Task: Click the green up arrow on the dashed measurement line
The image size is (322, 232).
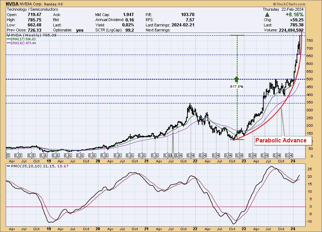Action: [x=236, y=79]
